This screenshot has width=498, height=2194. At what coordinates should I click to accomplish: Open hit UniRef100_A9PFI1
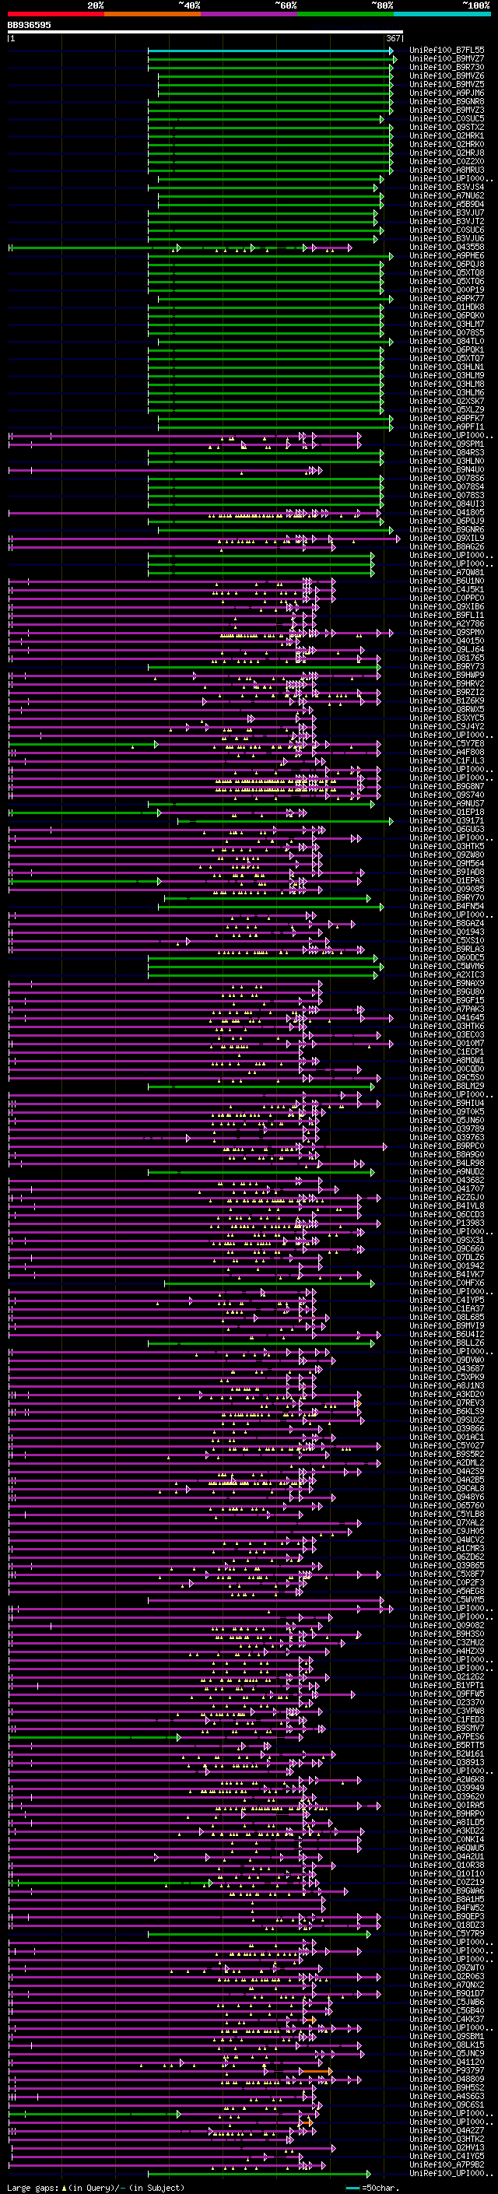coord(447,427)
